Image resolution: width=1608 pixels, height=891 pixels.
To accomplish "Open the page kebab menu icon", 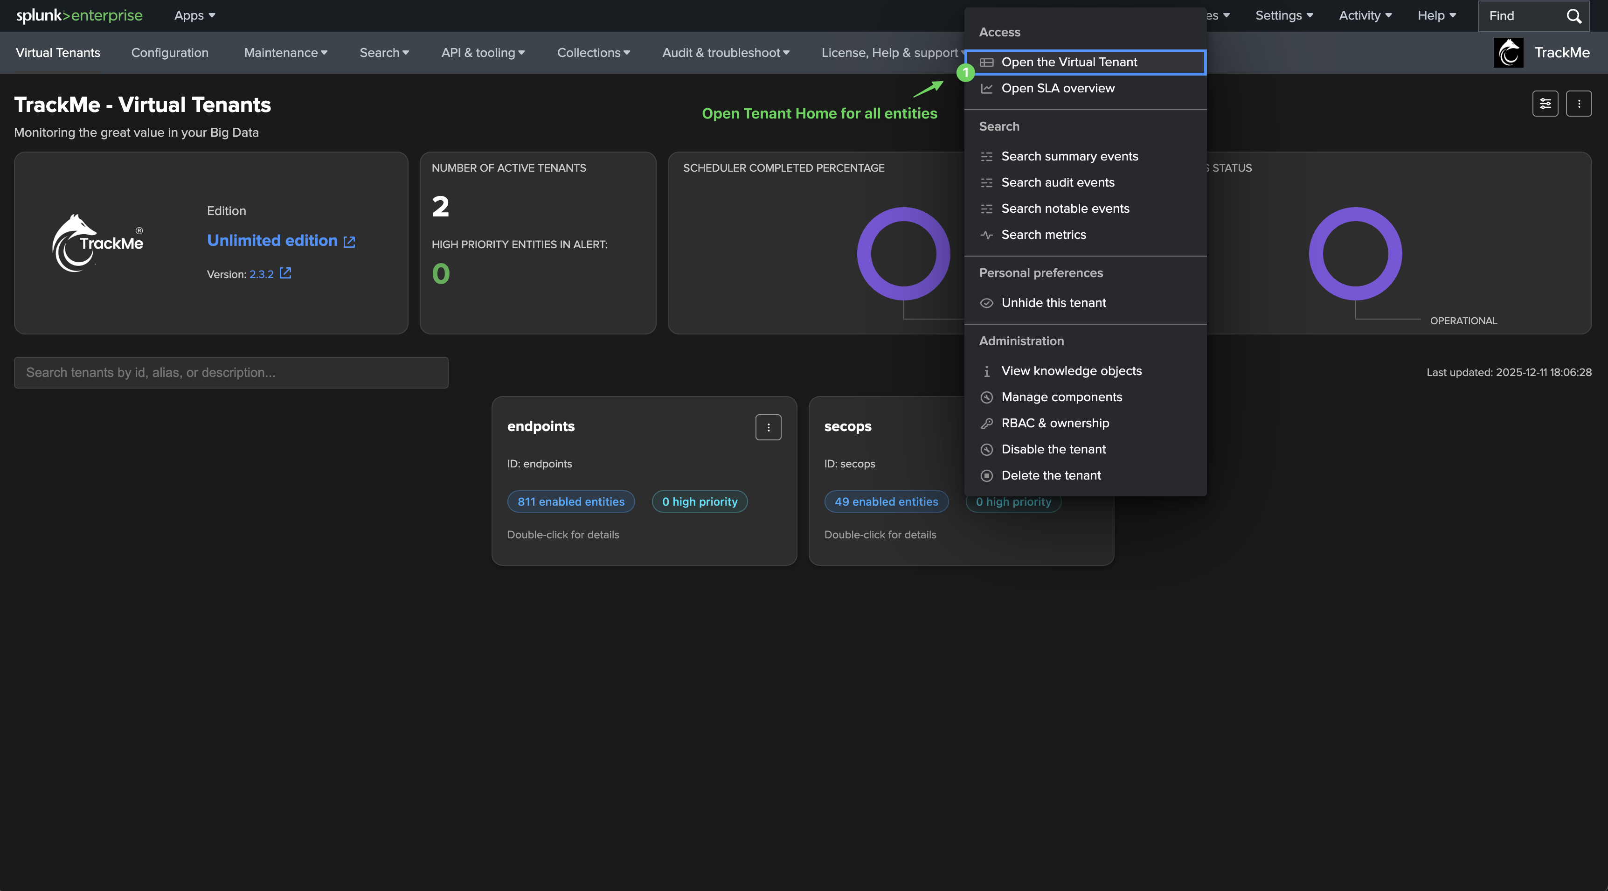I will tap(1579, 104).
